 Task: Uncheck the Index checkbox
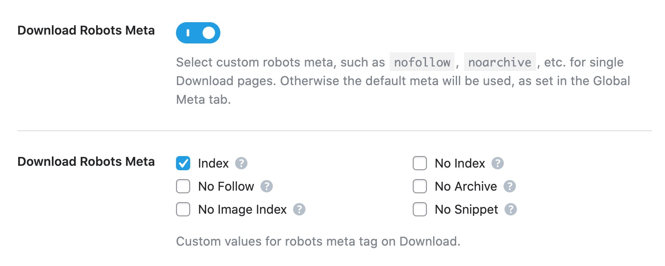(183, 163)
